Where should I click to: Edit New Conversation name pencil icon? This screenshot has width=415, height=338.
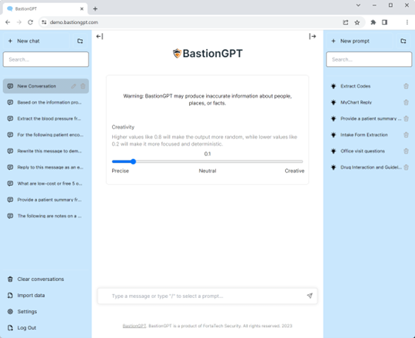[74, 86]
